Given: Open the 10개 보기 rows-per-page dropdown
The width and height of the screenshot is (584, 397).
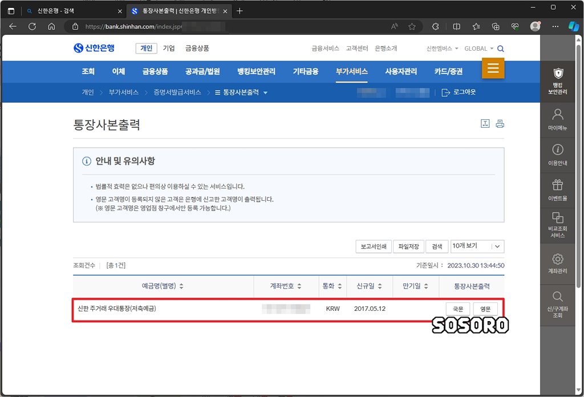Looking at the screenshot, I should [477, 246].
